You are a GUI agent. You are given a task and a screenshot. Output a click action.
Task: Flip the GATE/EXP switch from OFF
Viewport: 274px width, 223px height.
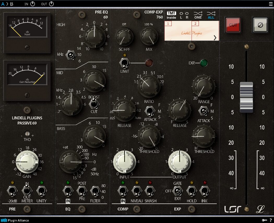(177, 191)
